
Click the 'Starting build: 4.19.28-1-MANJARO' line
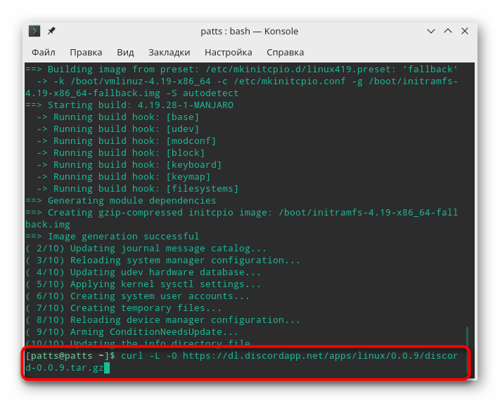pos(129,105)
